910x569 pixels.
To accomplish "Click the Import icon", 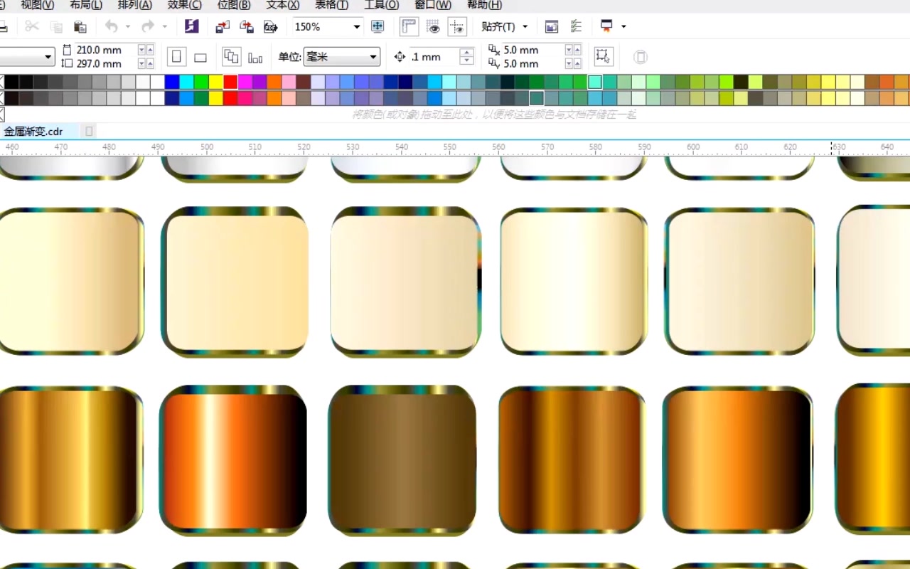I will click(x=223, y=27).
